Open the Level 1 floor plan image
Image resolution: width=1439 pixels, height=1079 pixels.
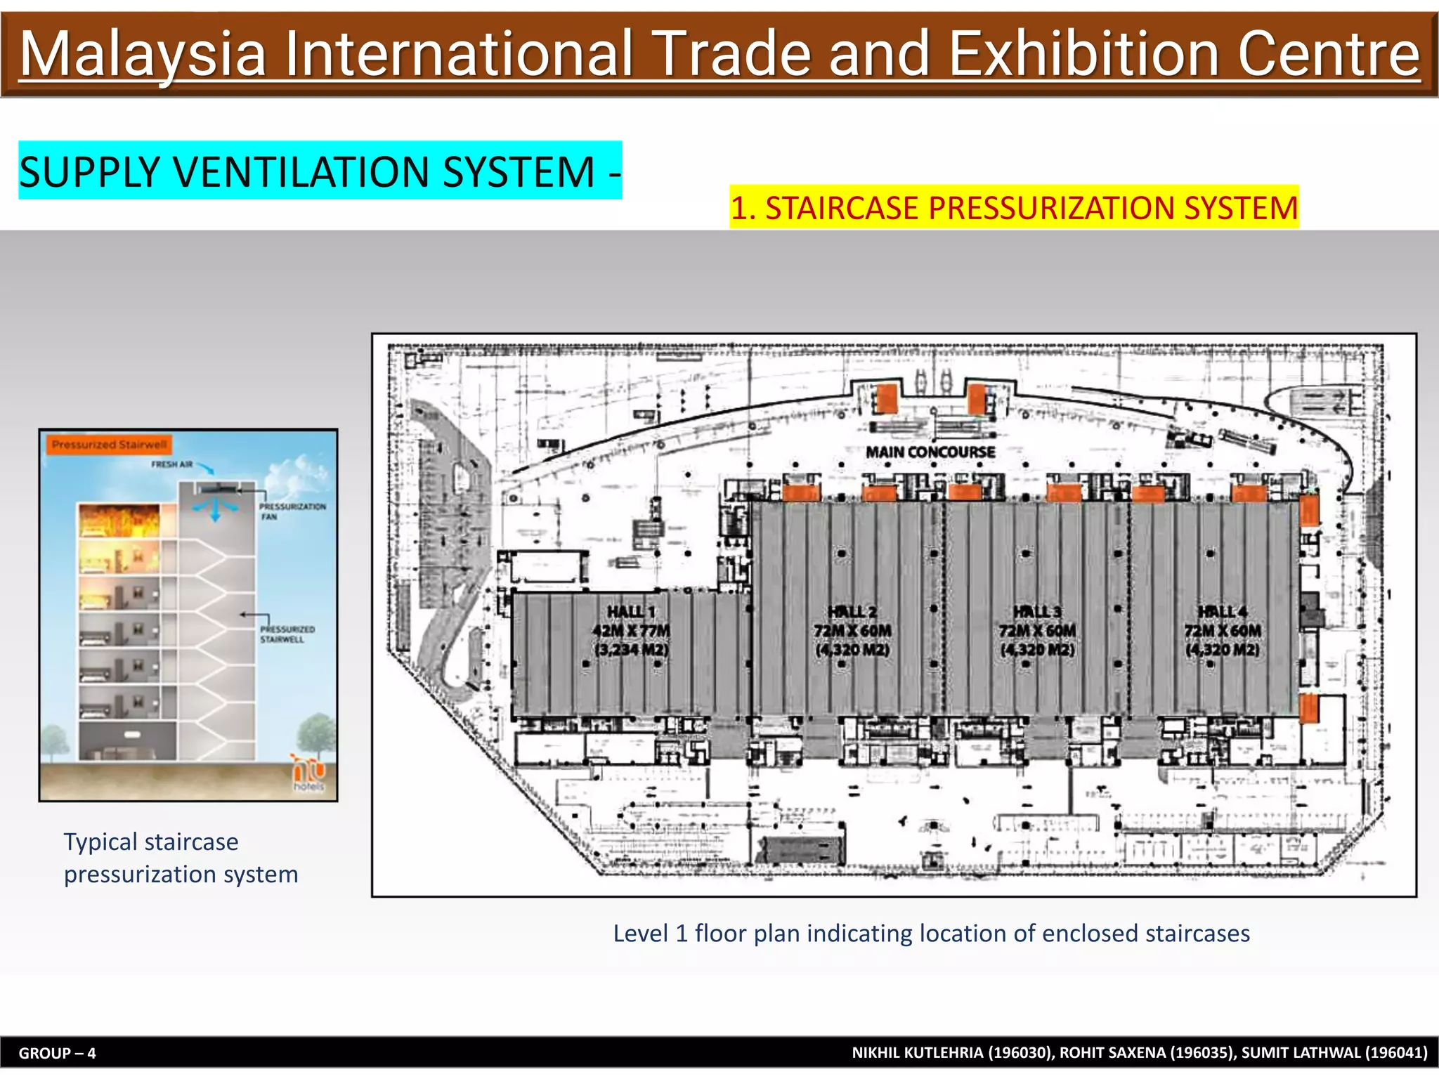click(x=894, y=615)
